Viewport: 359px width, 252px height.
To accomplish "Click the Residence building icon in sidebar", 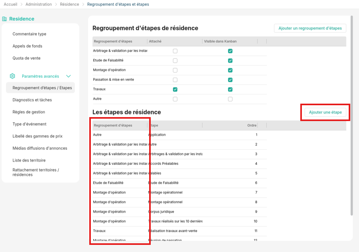I will point(4,19).
